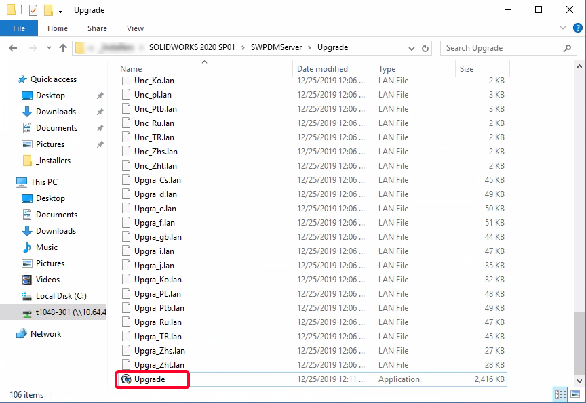The height and width of the screenshot is (403, 586).
Task: Expand the ribbon with chevron
Action: pyautogui.click(x=563, y=28)
